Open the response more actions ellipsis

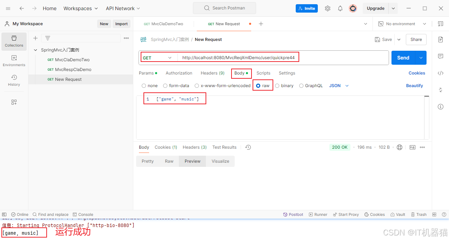[422, 147]
